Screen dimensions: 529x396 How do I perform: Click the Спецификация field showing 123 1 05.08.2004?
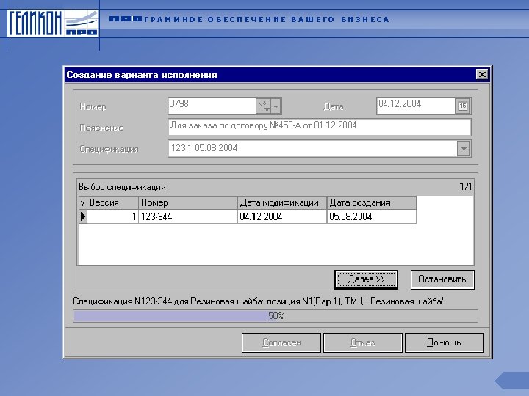click(x=312, y=148)
